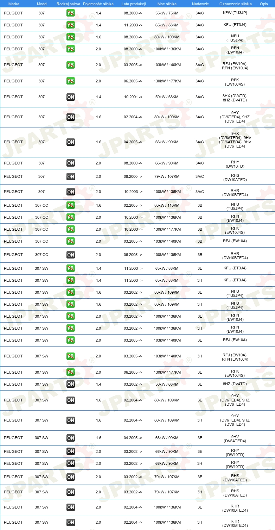Viewport: 275px width, 530px height.
Task: Click 3A/C in the KFW (TU3JP) row
Action: tap(200, 13)
